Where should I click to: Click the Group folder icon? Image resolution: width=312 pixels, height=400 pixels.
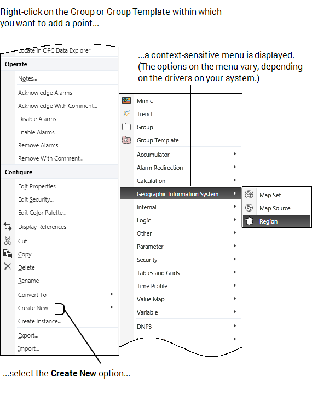click(126, 127)
